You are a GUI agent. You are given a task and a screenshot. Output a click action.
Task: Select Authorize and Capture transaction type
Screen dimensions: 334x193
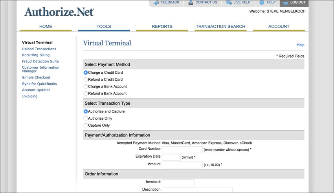click(x=86, y=111)
